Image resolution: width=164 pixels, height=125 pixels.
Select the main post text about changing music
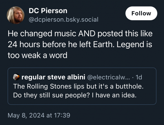(x=80, y=44)
